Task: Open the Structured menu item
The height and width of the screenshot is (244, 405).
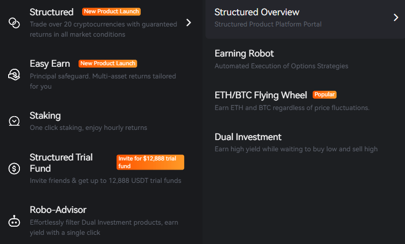Action: coord(52,12)
